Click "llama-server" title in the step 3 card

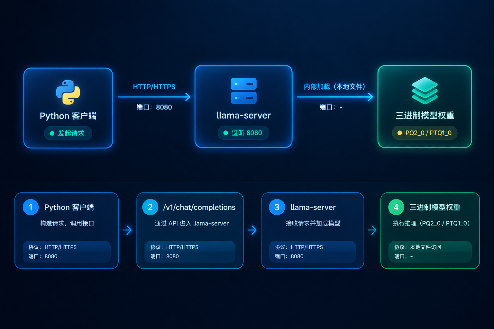pyautogui.click(x=313, y=207)
